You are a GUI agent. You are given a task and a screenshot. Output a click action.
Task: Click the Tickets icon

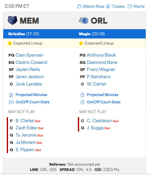click(108, 6)
